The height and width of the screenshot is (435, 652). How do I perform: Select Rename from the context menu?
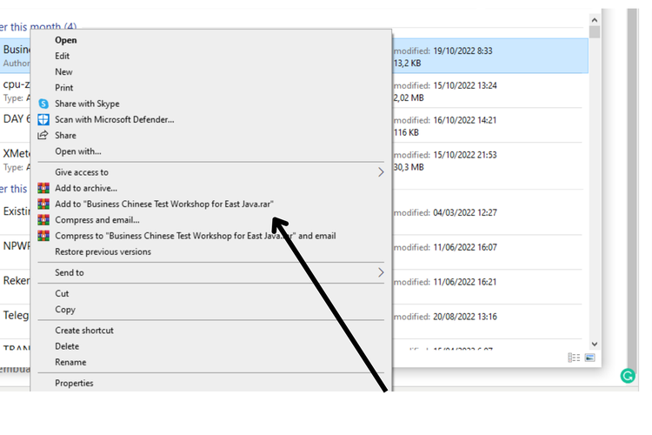[x=70, y=362]
